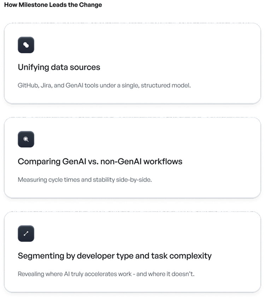Open the 'Unifying data sources' title

[59, 67]
